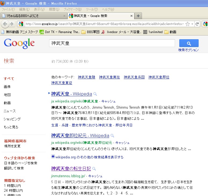The image size is (208, 196).
Task: Open the 1unlimited bookmark
Action: (x=153, y=32)
